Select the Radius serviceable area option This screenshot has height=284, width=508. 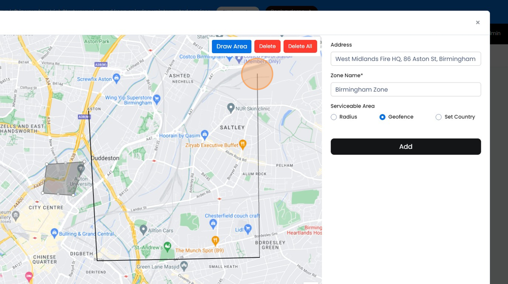pos(334,117)
